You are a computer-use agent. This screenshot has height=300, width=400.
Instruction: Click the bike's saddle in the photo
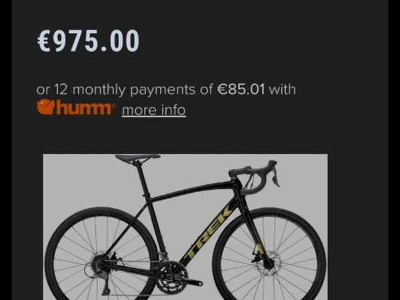[x=138, y=158]
